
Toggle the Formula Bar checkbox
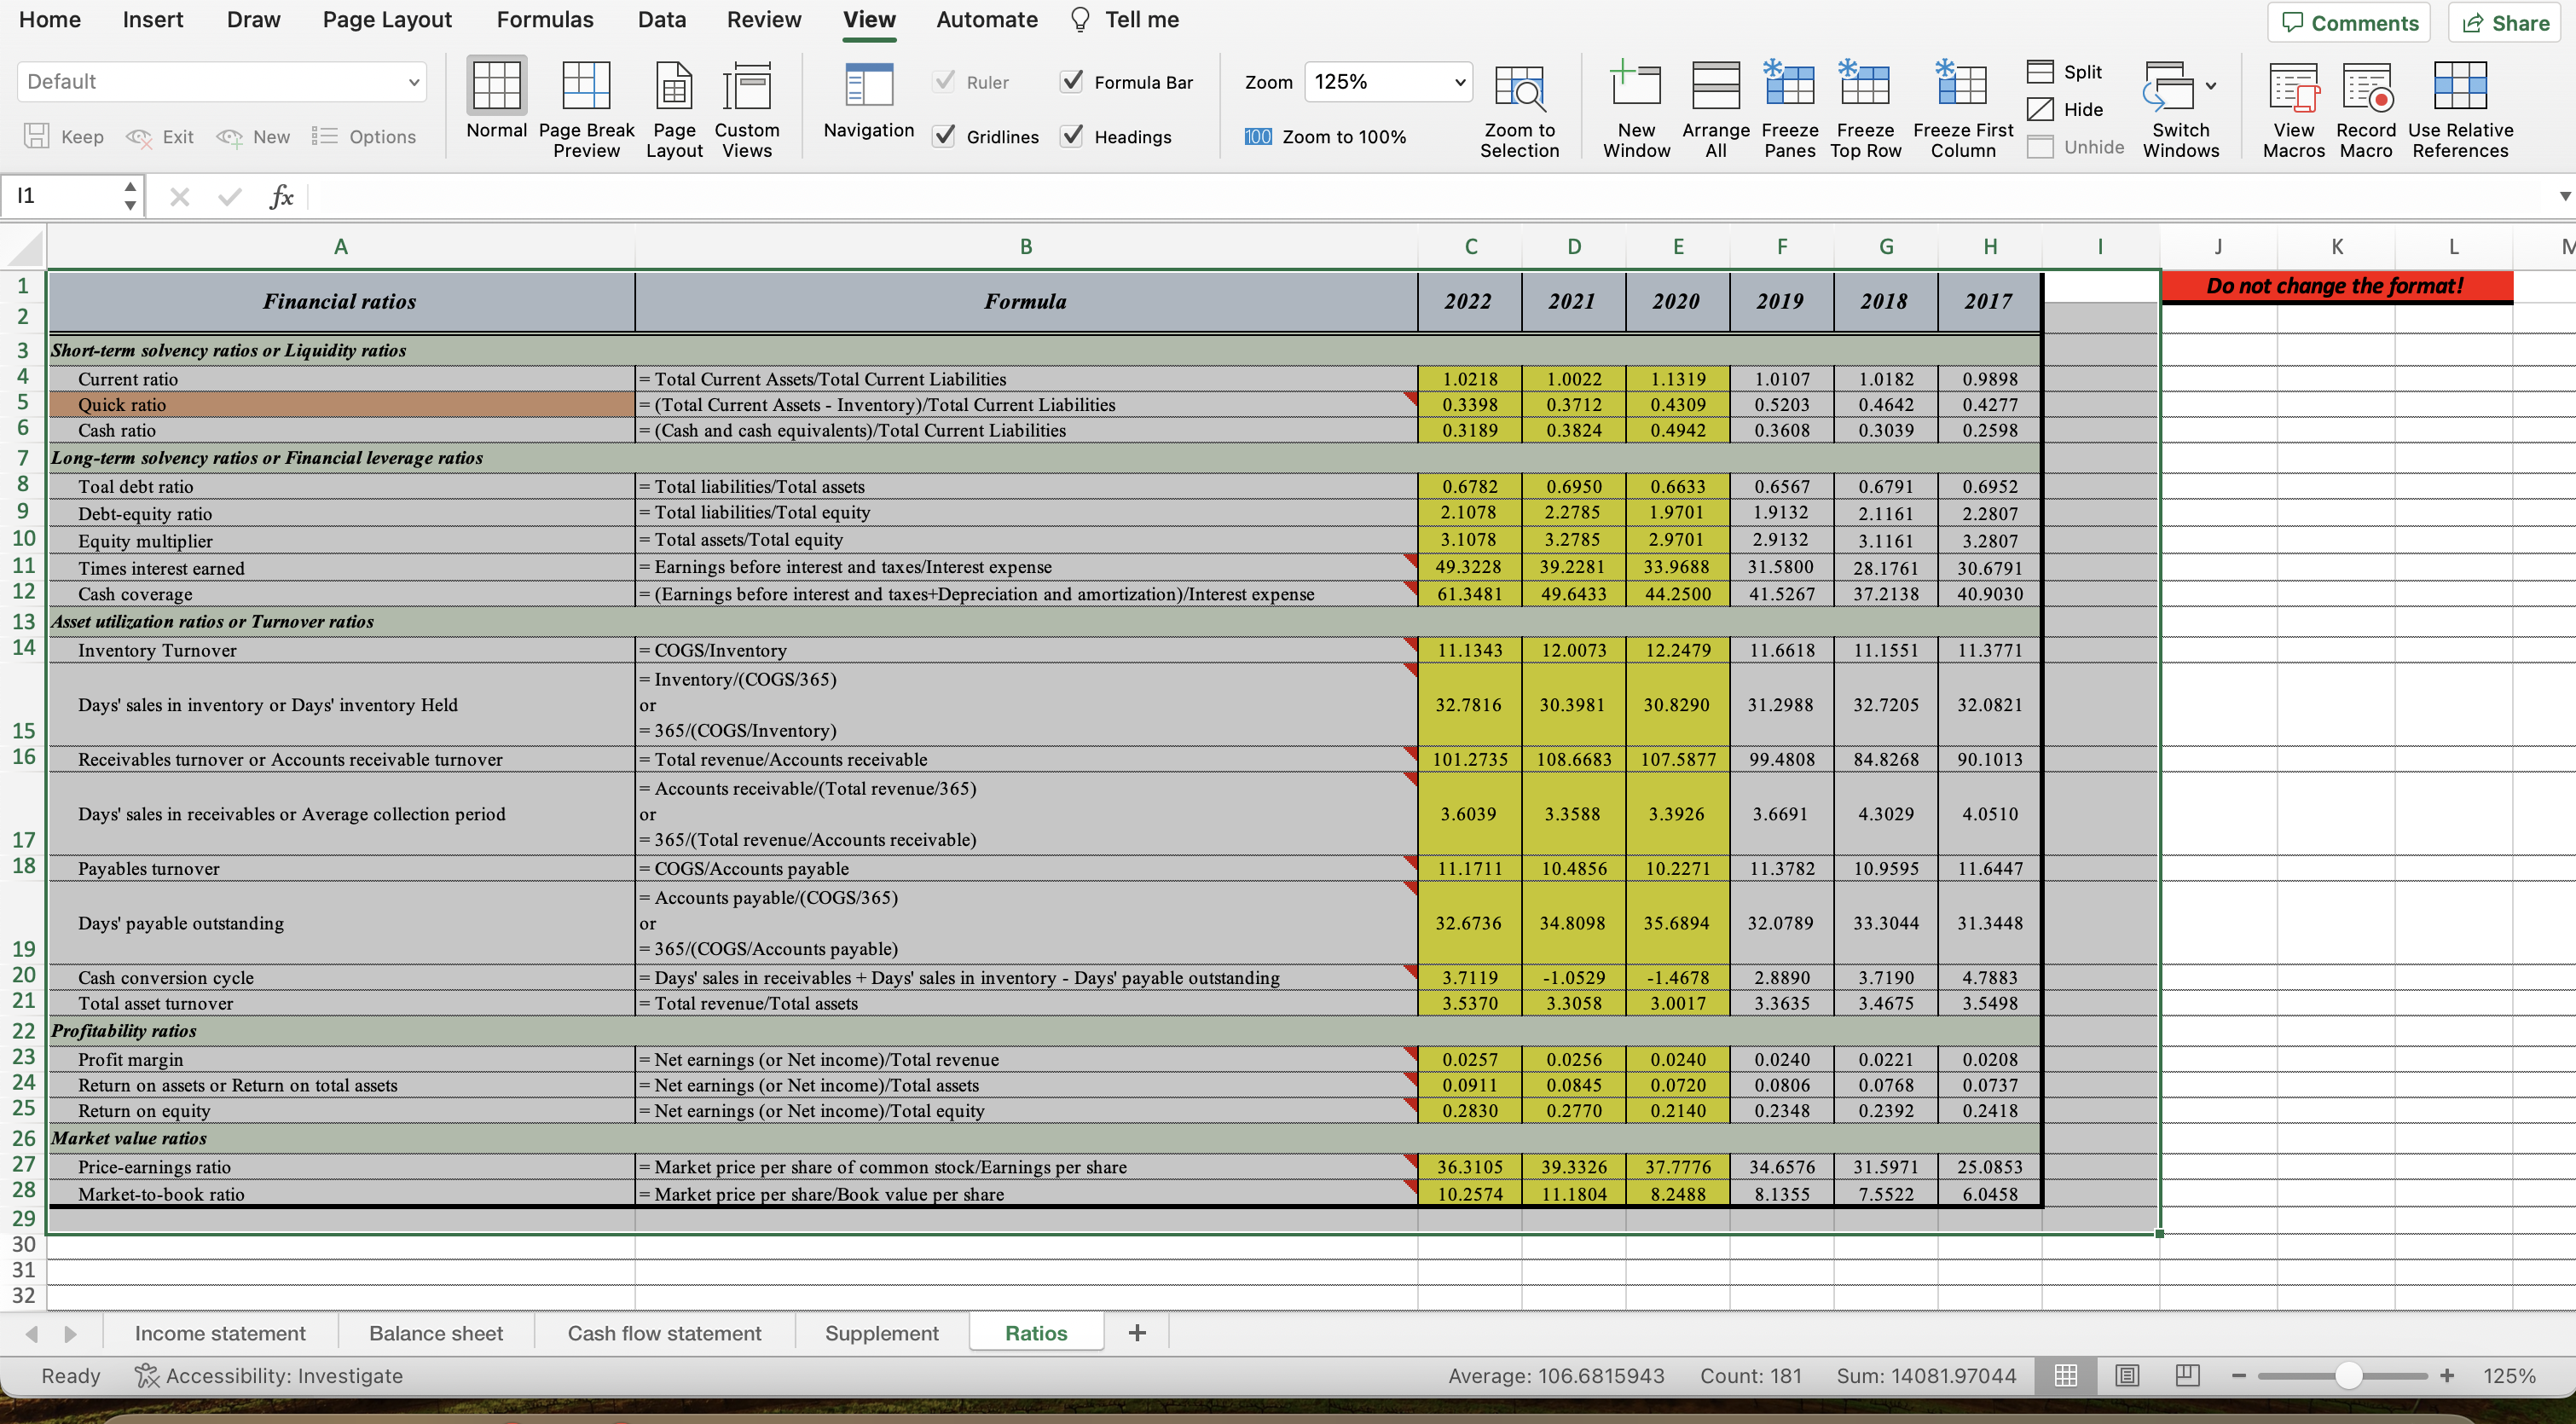point(1071,81)
